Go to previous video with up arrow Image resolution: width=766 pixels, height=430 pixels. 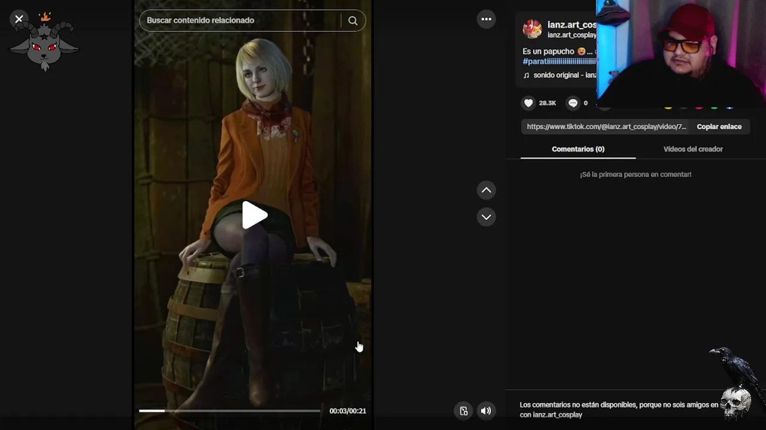(x=486, y=190)
